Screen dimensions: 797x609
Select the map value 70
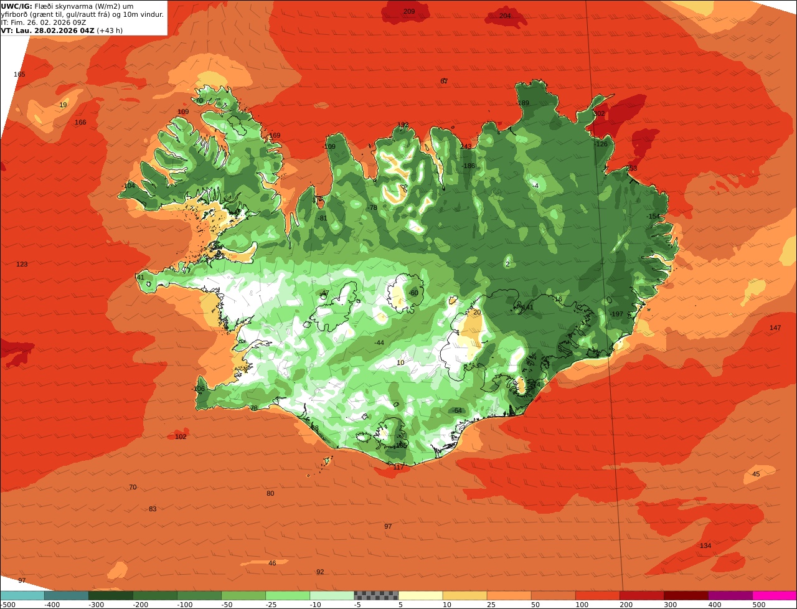point(133,487)
